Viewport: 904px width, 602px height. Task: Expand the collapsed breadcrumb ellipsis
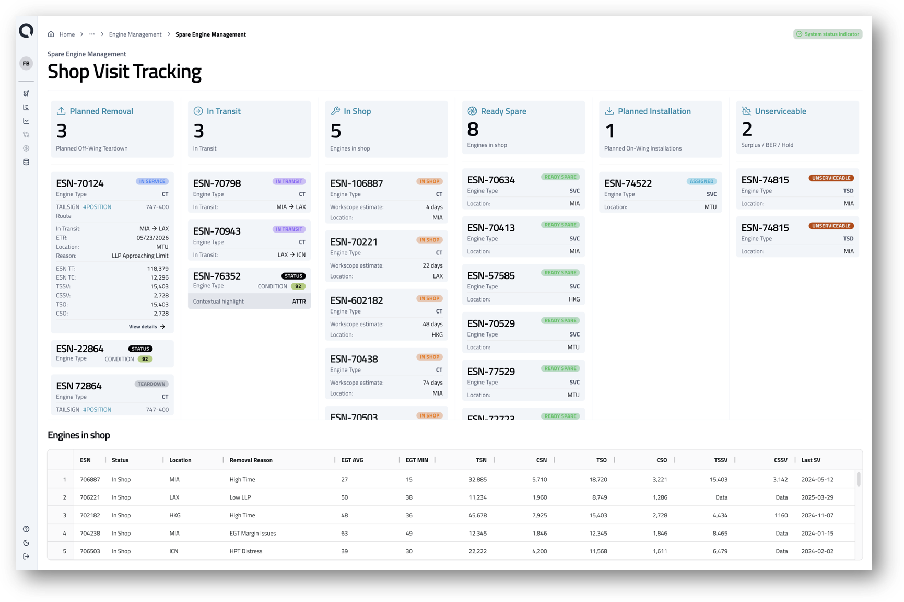pyautogui.click(x=92, y=34)
